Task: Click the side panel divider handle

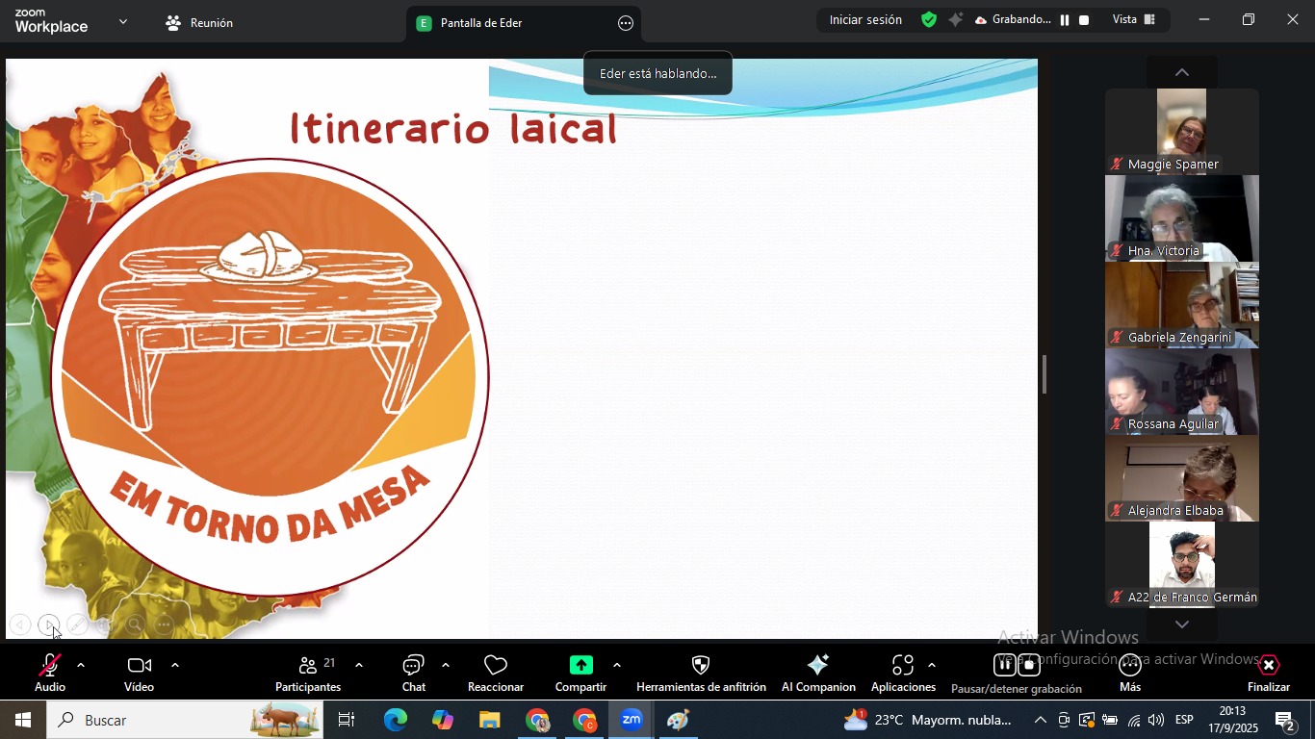Action: pos(1044,374)
